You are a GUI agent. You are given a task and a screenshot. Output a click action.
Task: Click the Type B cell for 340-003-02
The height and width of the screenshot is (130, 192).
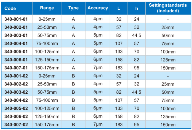click(x=73, y=92)
